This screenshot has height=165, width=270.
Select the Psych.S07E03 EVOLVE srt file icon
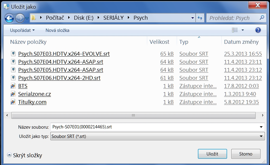click(13, 54)
